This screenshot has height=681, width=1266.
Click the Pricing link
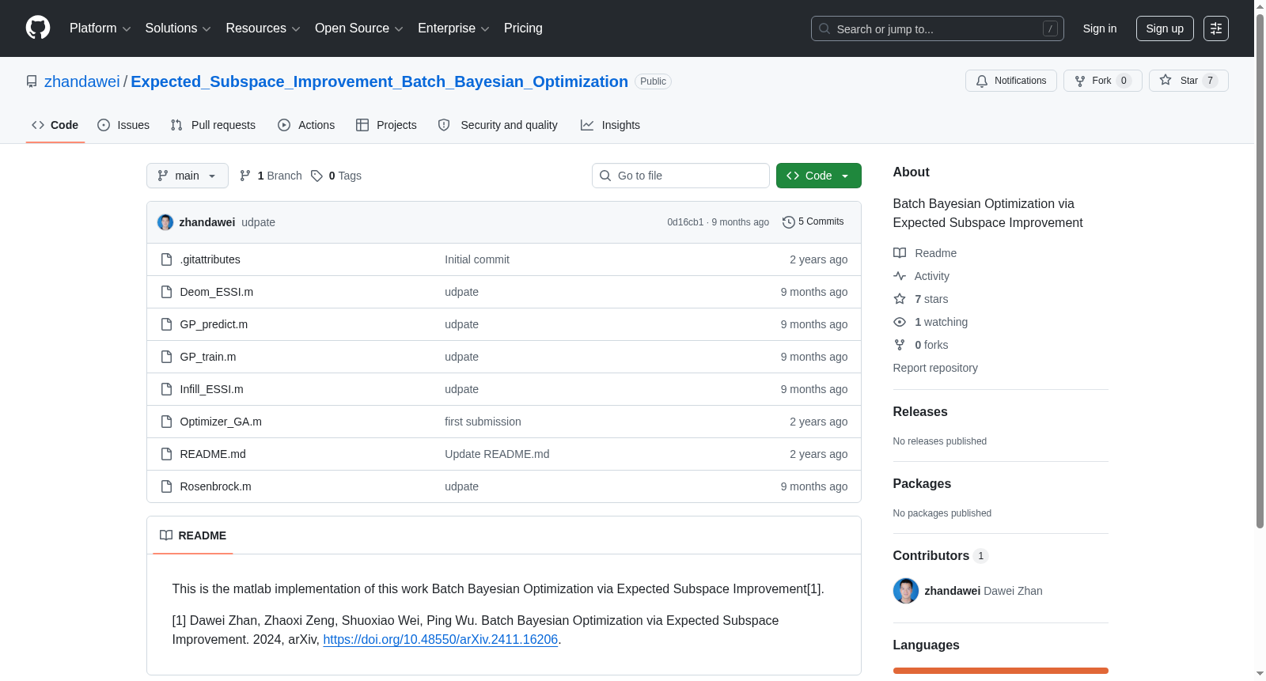coord(523,28)
